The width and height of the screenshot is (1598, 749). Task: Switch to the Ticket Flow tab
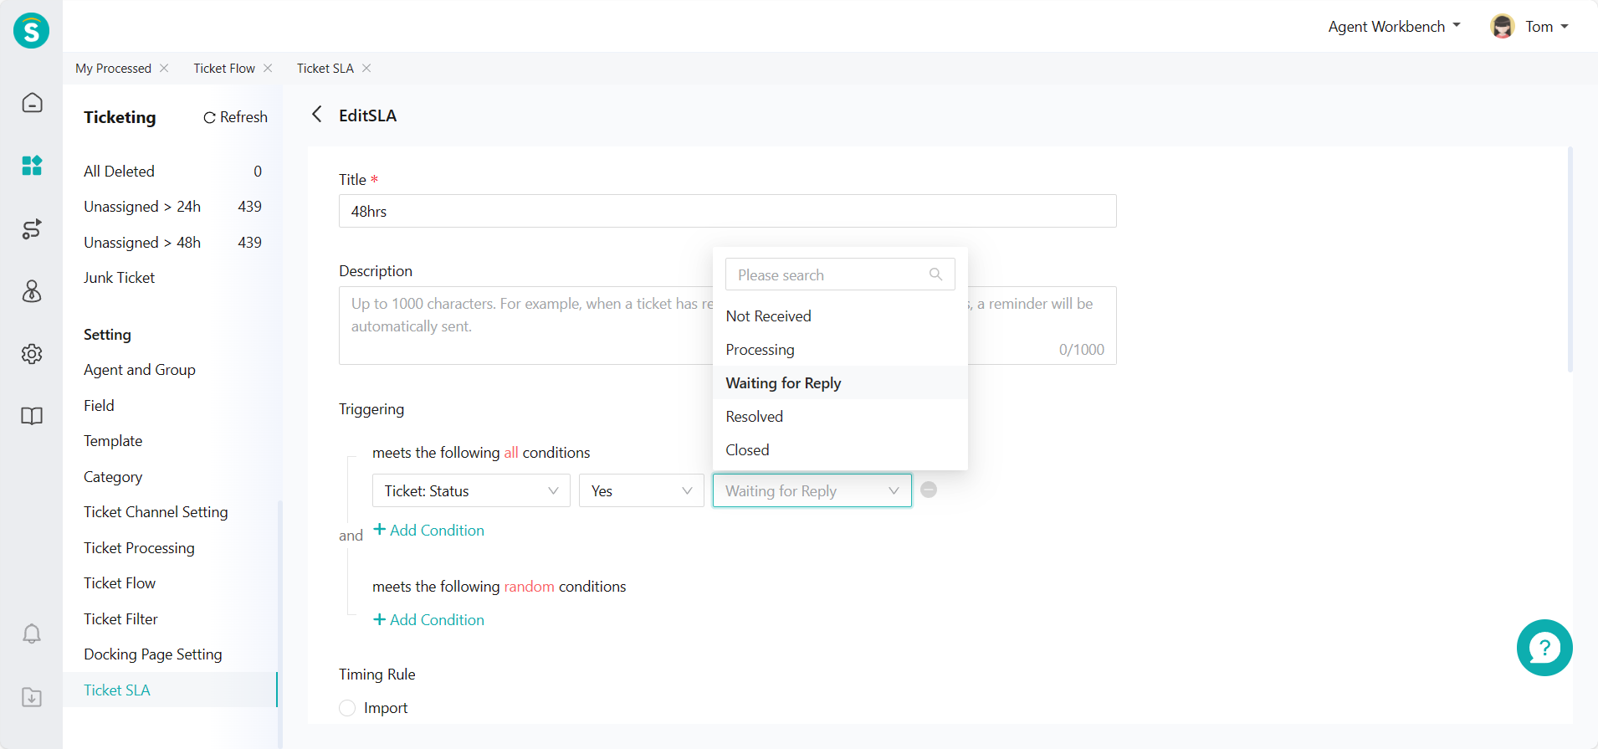[x=224, y=68]
